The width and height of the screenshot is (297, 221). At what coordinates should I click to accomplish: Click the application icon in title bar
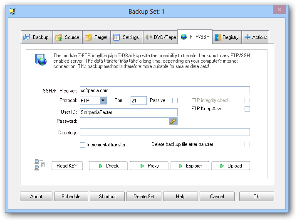12,11
